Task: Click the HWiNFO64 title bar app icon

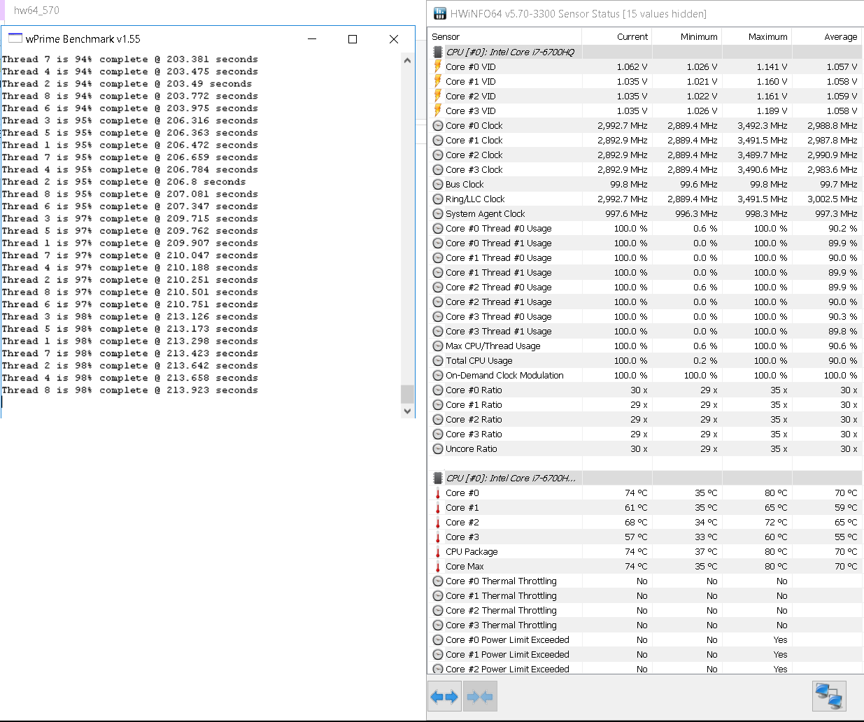Action: pyautogui.click(x=439, y=13)
